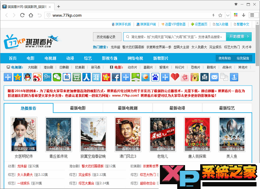260x189 pixels.
Task: Click the copy link pages icon
Action: pyautogui.click(x=224, y=77)
